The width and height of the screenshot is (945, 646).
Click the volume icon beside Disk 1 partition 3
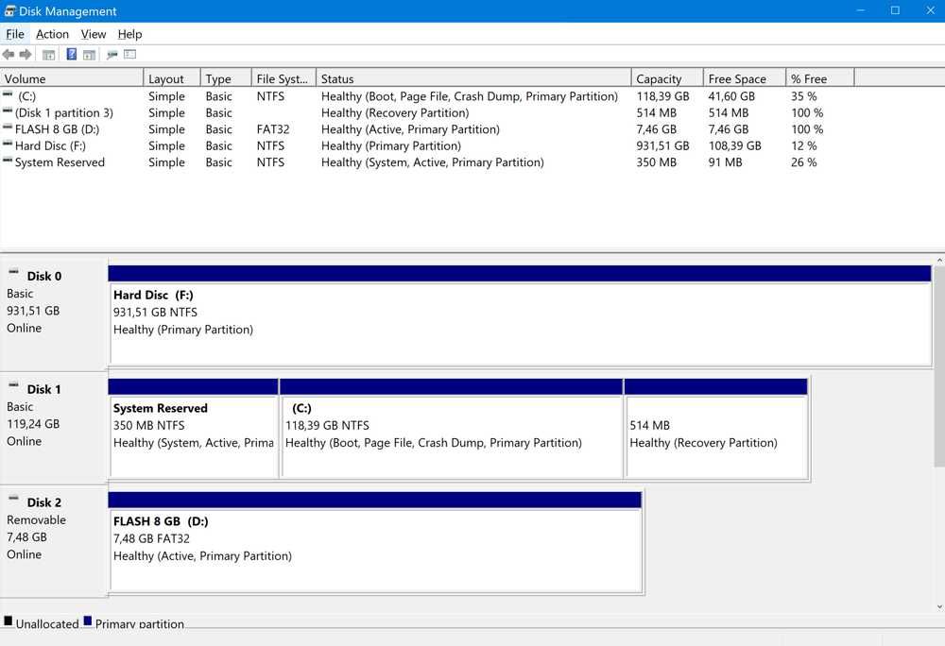coord(8,110)
